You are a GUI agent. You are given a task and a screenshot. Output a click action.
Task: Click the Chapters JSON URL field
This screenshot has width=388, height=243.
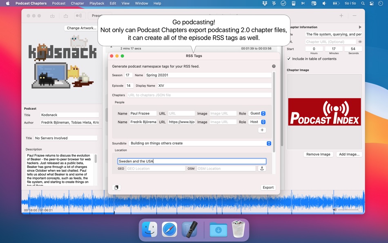[199, 95]
